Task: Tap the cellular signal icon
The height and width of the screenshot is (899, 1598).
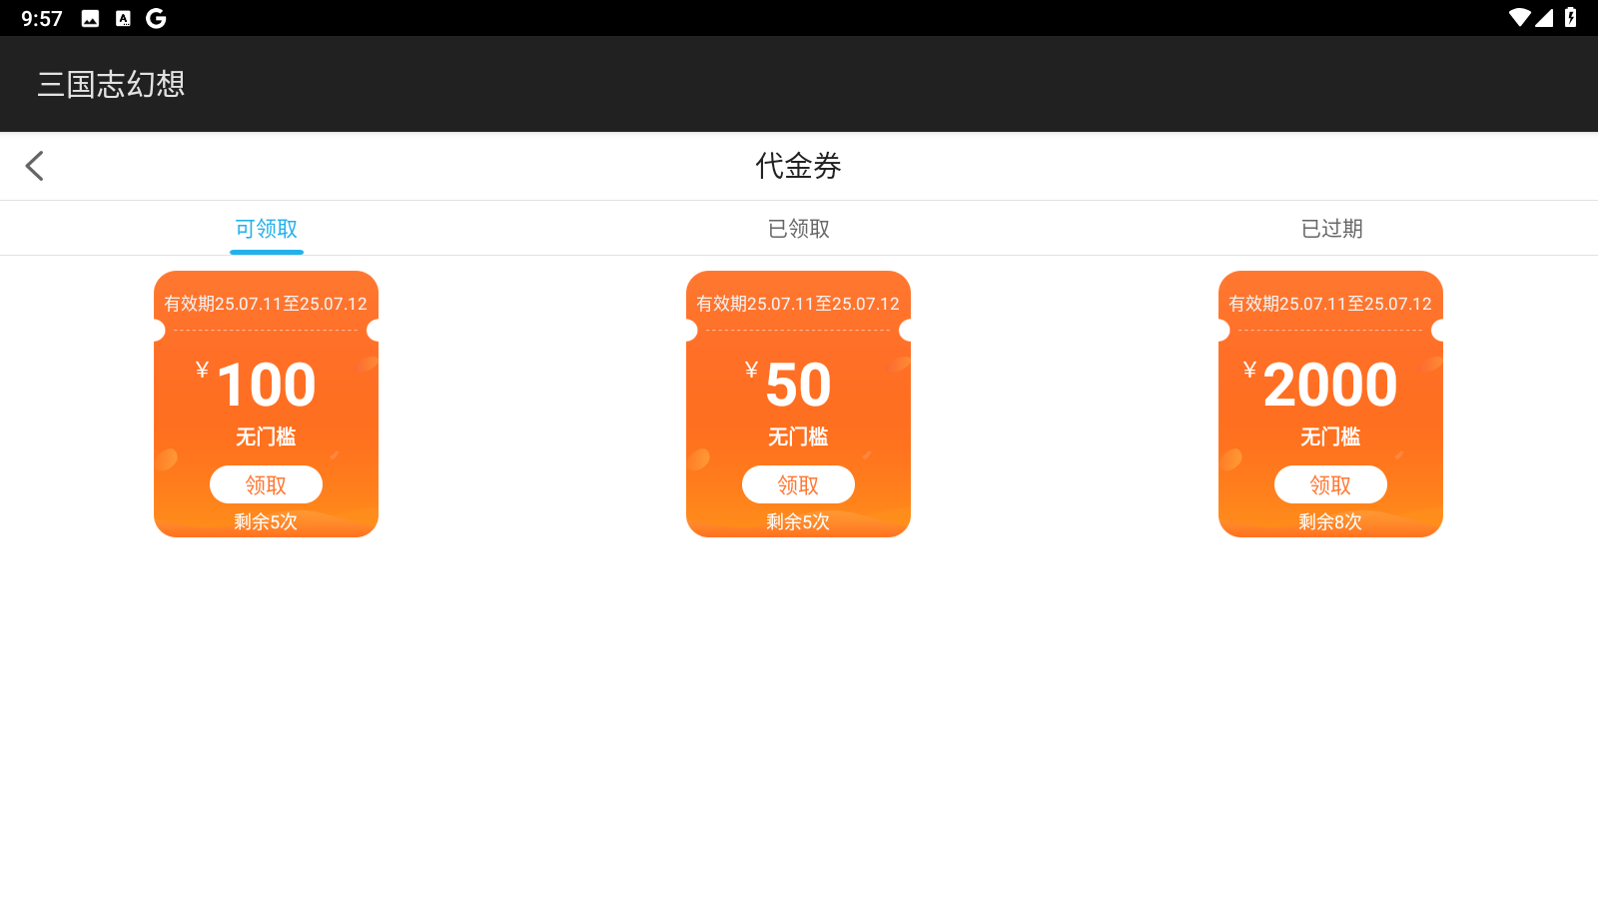Action: tap(1544, 18)
